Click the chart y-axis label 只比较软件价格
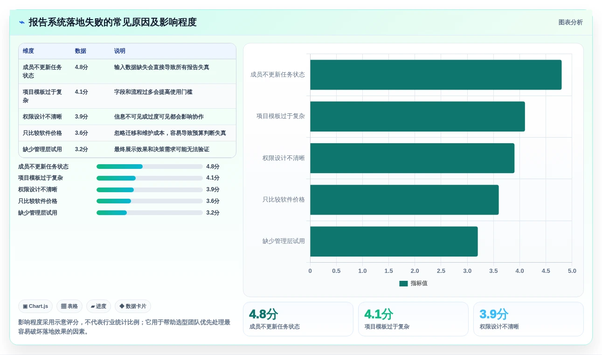 pos(284,200)
